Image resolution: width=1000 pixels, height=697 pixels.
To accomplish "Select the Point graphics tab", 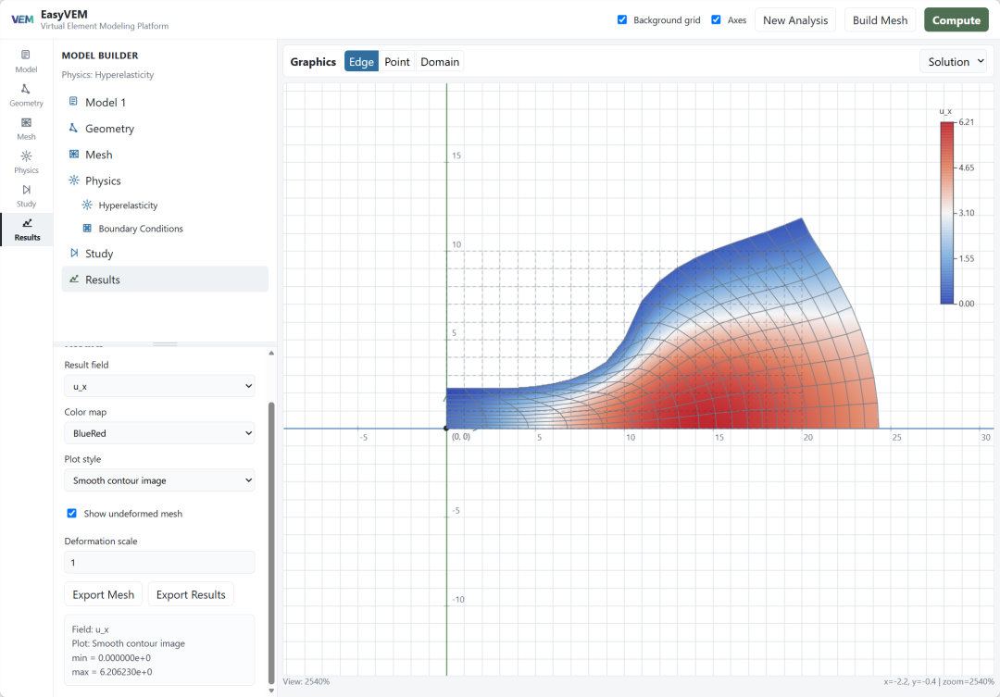I will click(396, 62).
